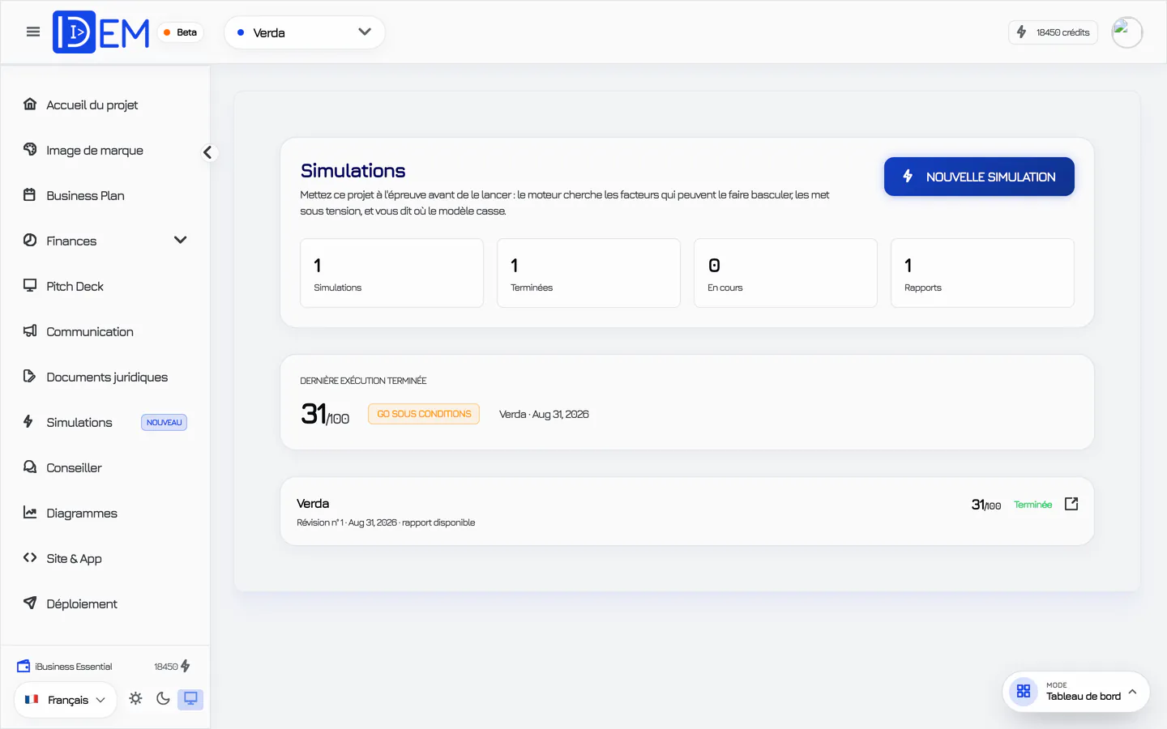Click the Simulations count card
Viewport: 1167px width, 729px height.
click(391, 273)
